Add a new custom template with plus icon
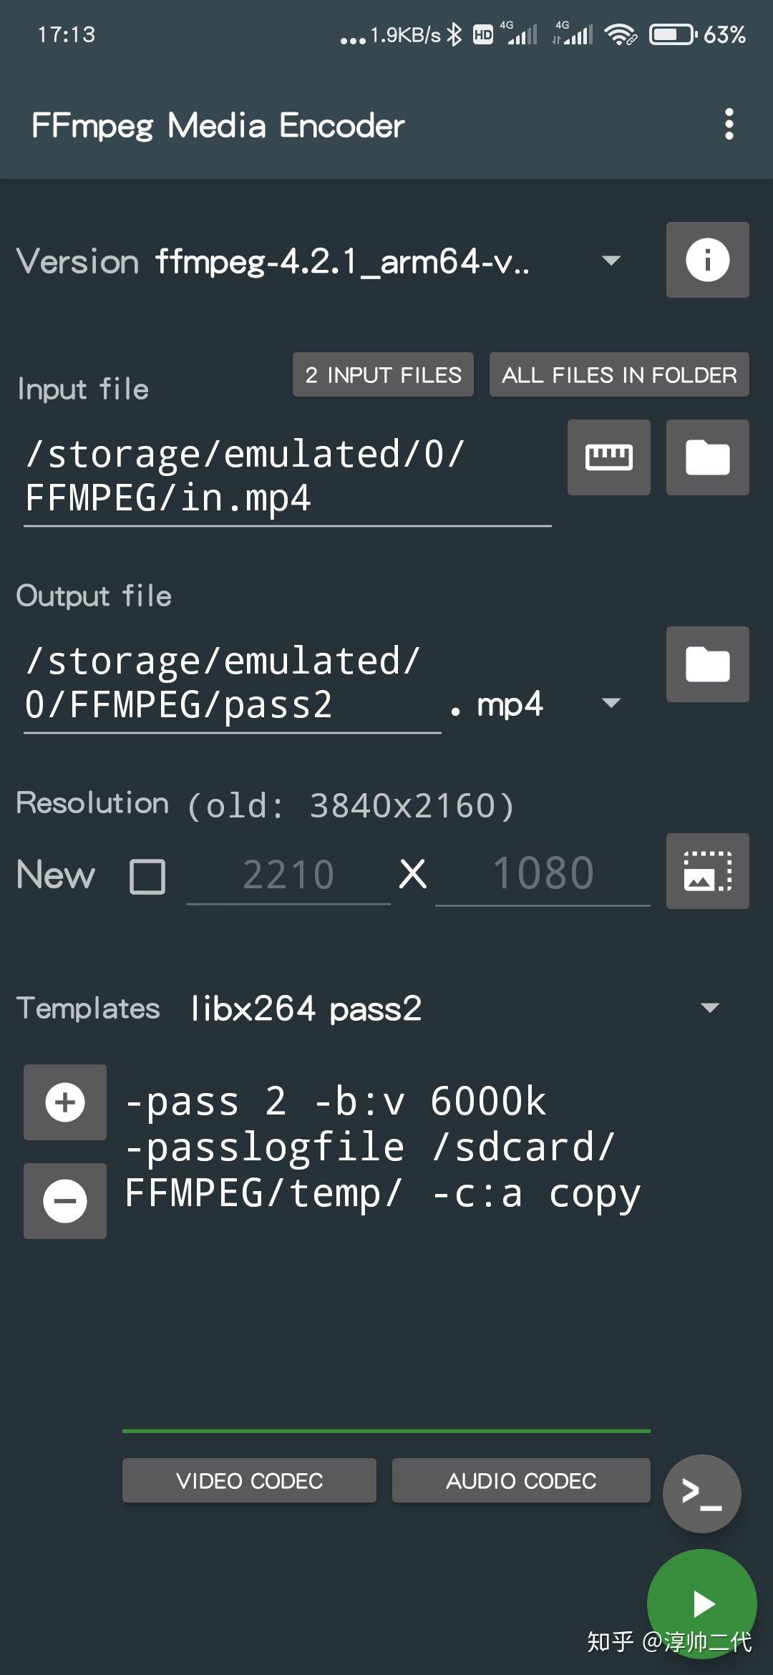 (64, 1102)
